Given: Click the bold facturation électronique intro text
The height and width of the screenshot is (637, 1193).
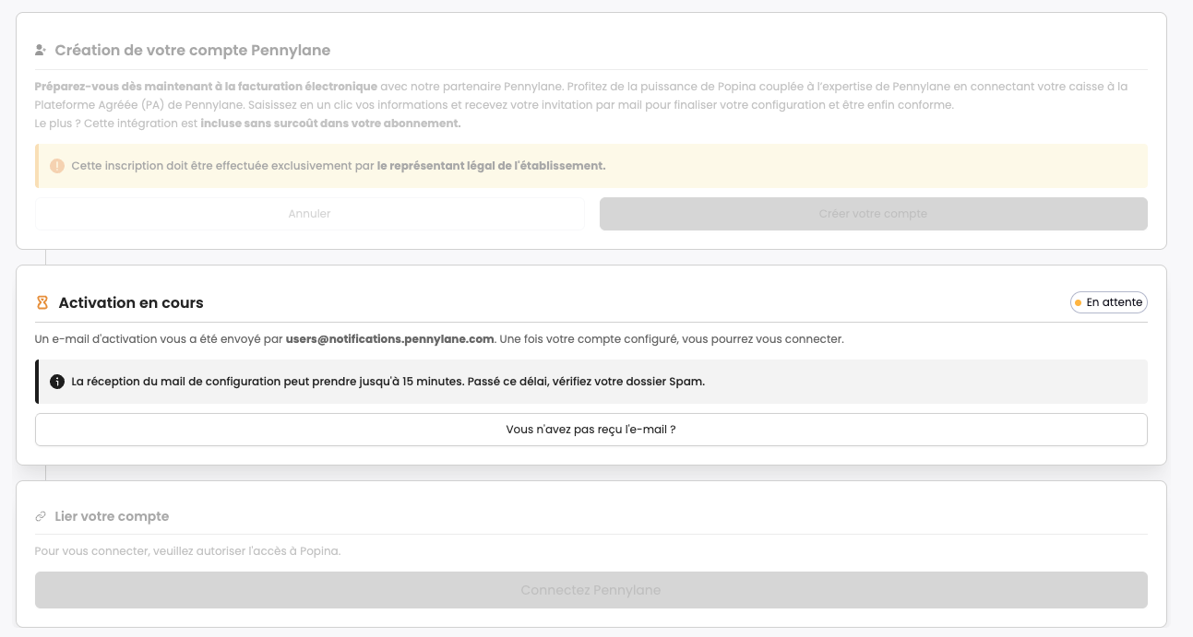Looking at the screenshot, I should [206, 87].
